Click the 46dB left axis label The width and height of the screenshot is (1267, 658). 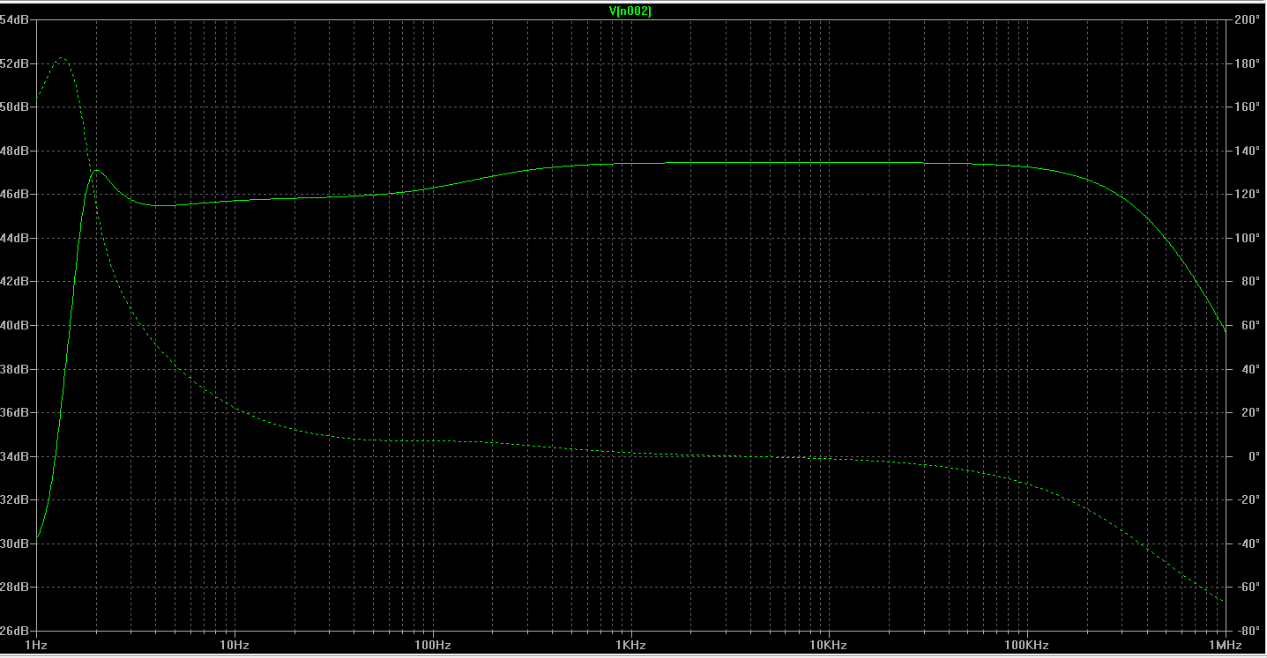tap(12, 194)
